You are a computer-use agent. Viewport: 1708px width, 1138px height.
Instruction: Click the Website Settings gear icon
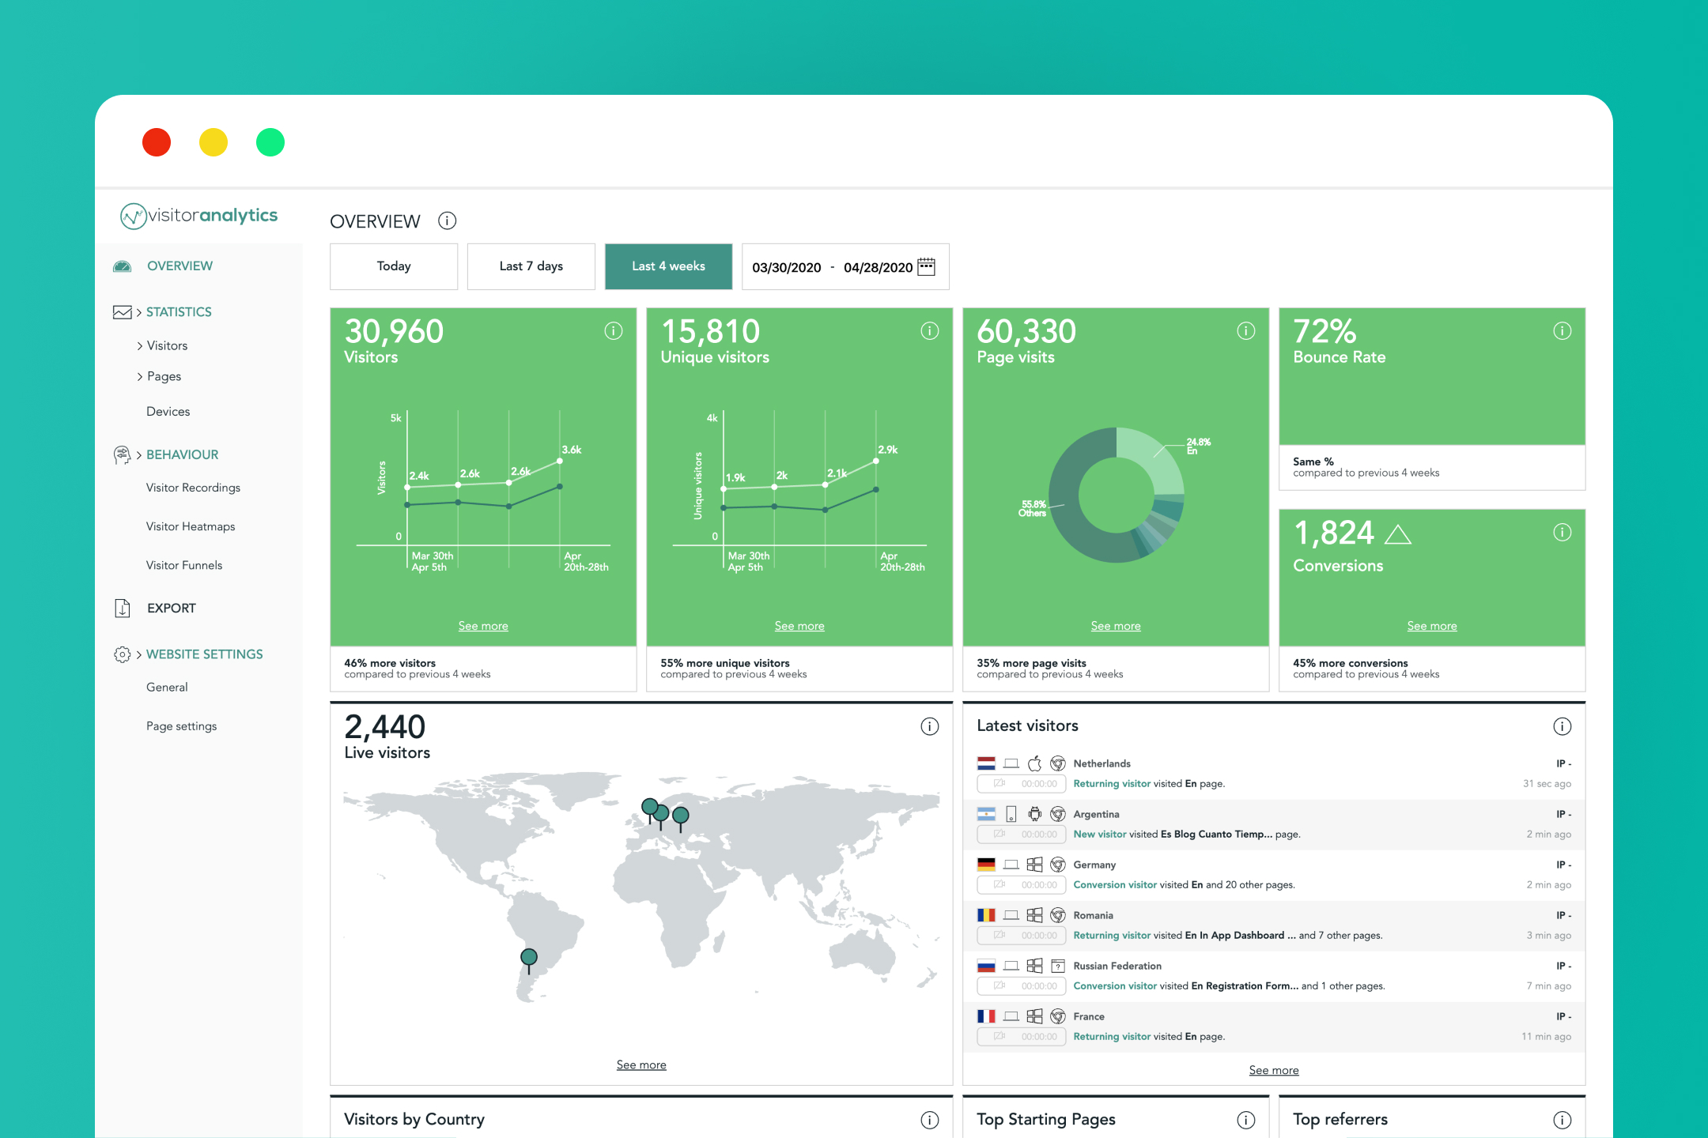pyautogui.click(x=122, y=654)
